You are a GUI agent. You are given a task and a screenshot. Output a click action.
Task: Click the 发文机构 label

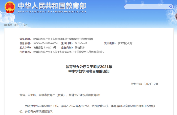(110, 43)
